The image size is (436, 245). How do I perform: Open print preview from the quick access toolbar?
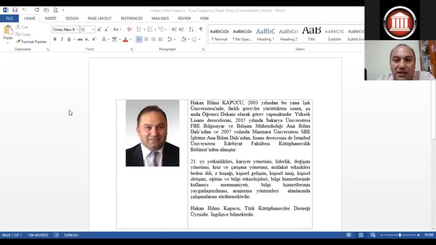coord(56,10)
